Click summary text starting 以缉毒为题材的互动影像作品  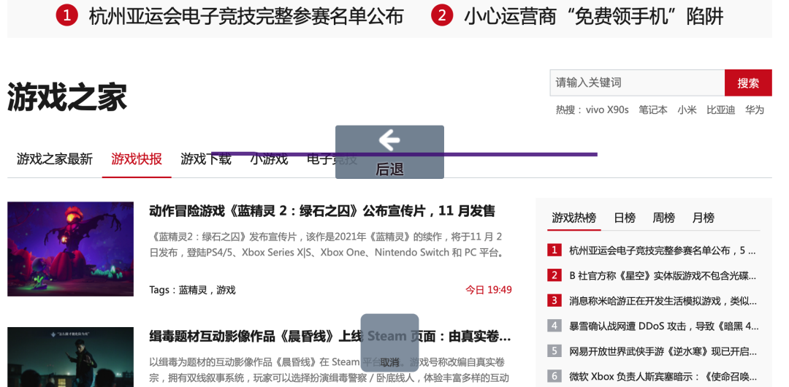(x=329, y=370)
